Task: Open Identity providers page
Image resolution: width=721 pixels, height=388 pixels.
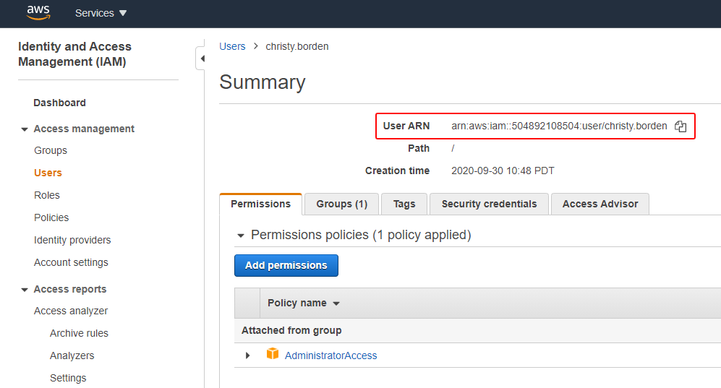Action: [72, 240]
